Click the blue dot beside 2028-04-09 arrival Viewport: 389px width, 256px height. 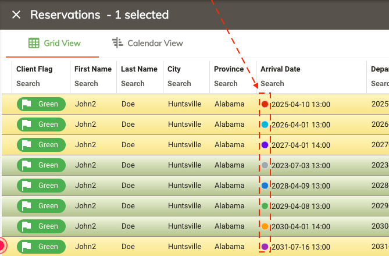pos(265,186)
